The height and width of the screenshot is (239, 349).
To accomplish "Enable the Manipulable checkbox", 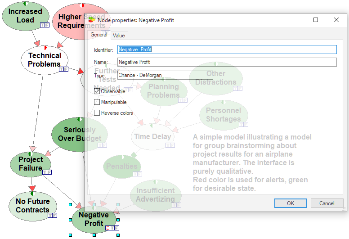I will click(97, 102).
